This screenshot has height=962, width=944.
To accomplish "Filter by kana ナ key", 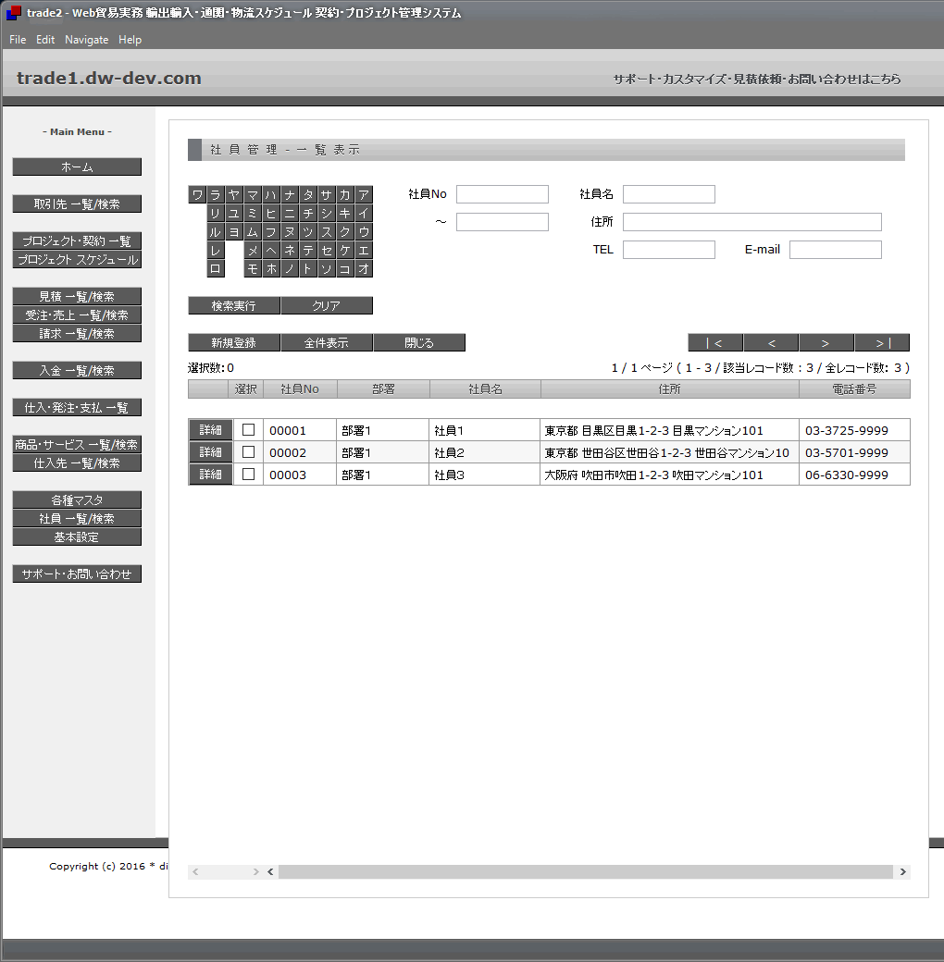I will (290, 194).
